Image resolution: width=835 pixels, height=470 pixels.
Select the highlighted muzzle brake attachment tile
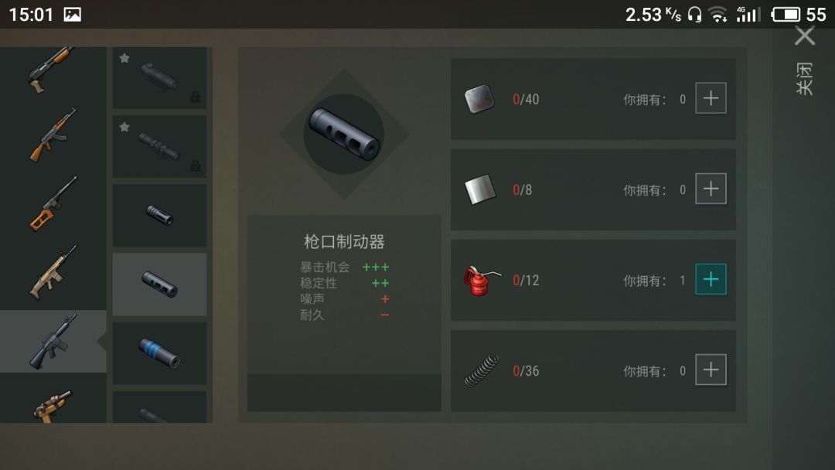pos(160,284)
